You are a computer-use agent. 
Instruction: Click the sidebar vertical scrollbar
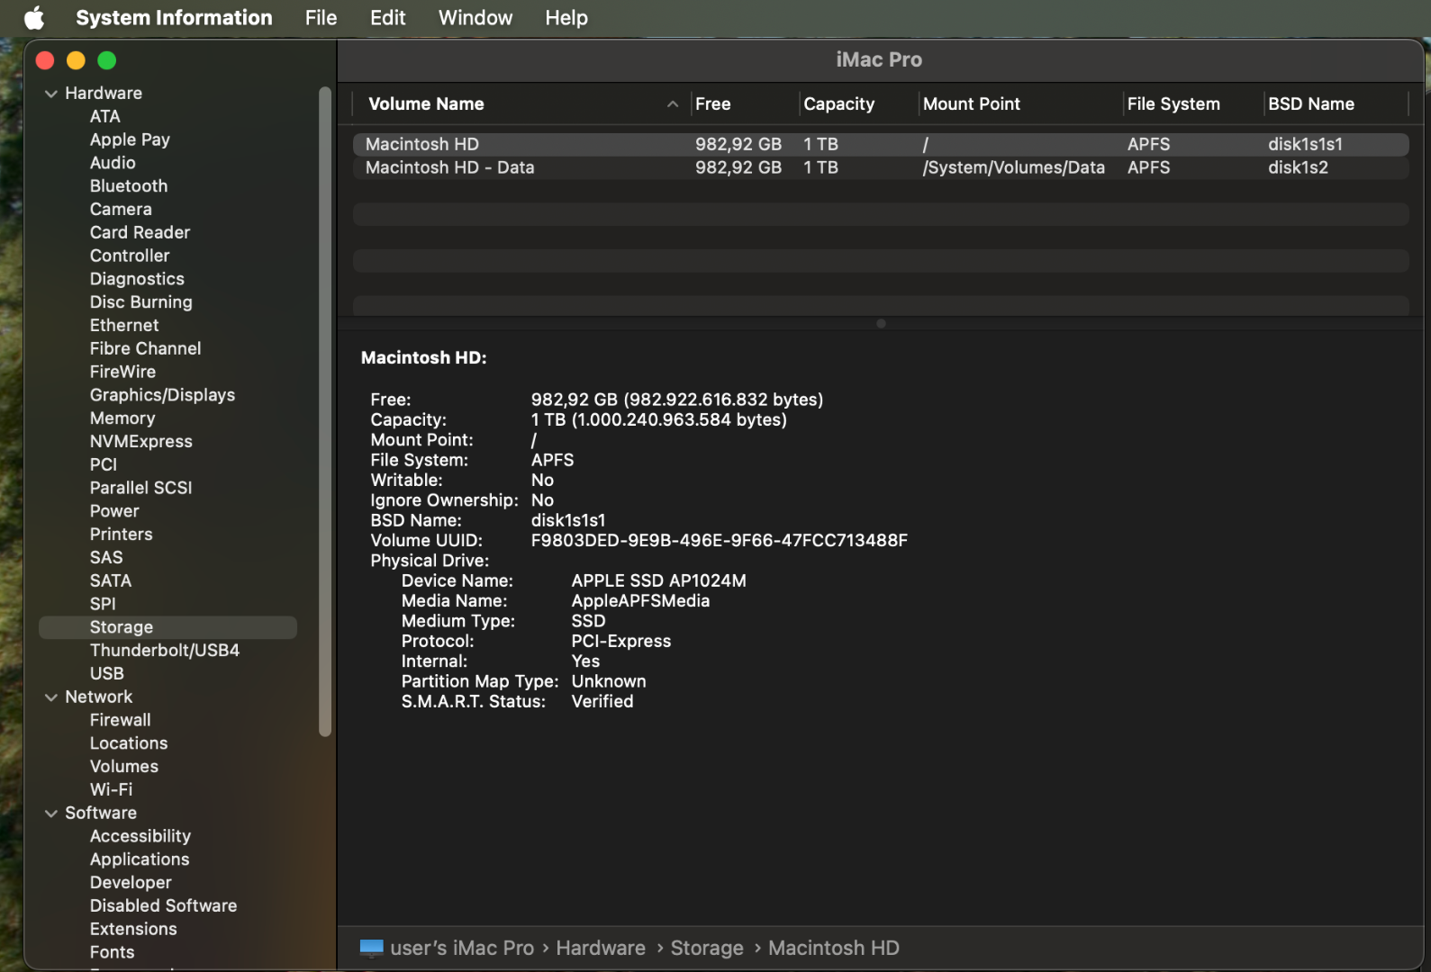[x=325, y=412]
